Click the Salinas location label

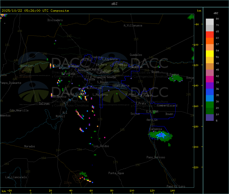point(44,104)
